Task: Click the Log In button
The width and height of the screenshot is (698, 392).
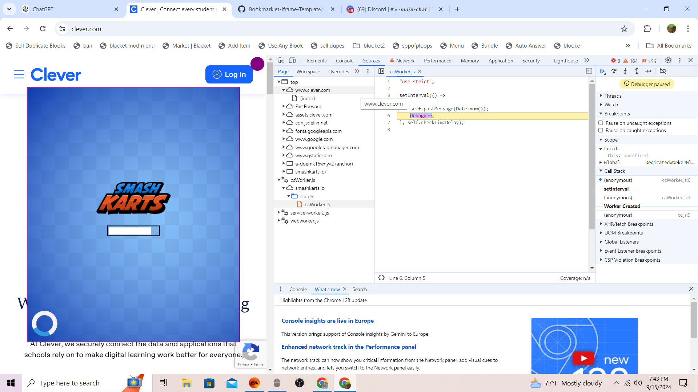Action: point(229,74)
